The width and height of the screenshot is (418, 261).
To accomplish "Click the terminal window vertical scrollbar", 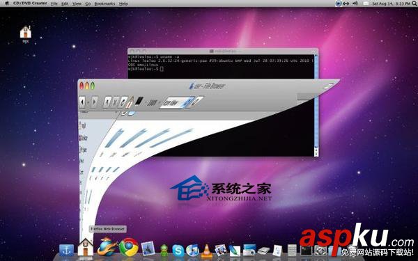I will coord(316,105).
